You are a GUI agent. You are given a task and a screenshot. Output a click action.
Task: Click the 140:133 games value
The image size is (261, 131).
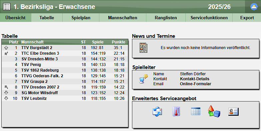pyautogui.click(x=98, y=65)
